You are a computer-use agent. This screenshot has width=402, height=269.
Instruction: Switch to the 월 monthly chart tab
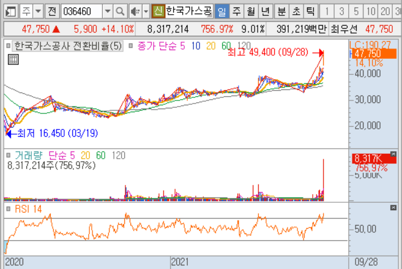click(251, 12)
